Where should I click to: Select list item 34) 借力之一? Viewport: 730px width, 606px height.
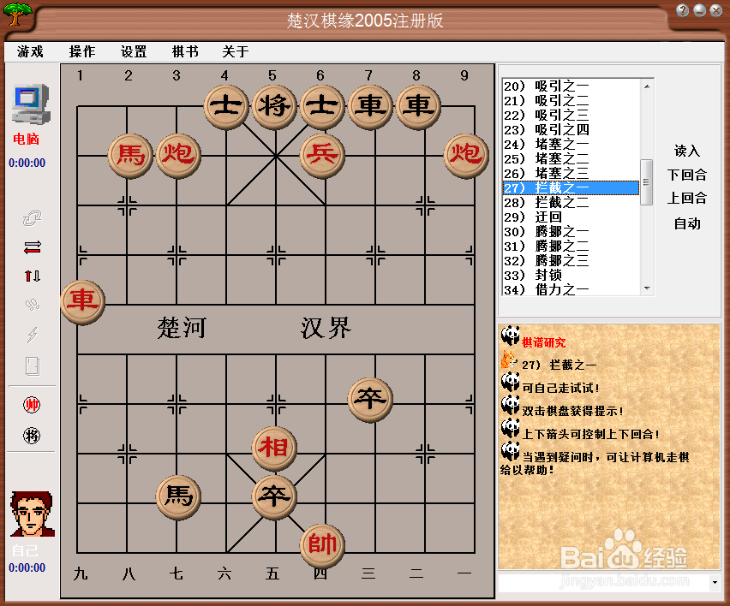571,289
